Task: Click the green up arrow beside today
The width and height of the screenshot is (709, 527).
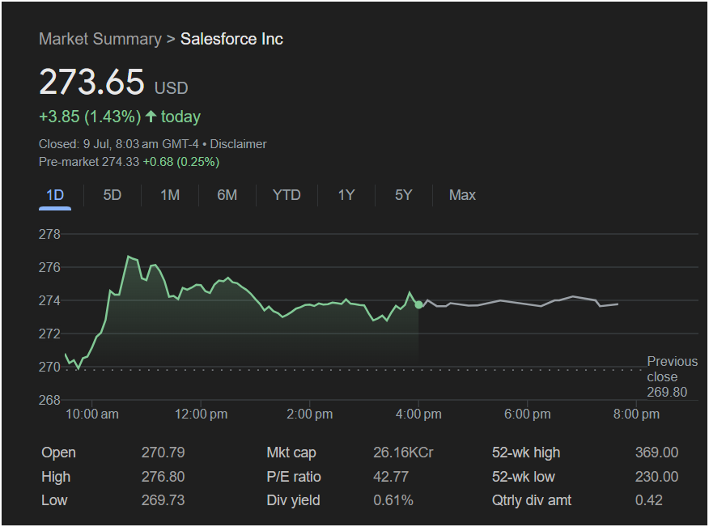Action: click(x=151, y=117)
